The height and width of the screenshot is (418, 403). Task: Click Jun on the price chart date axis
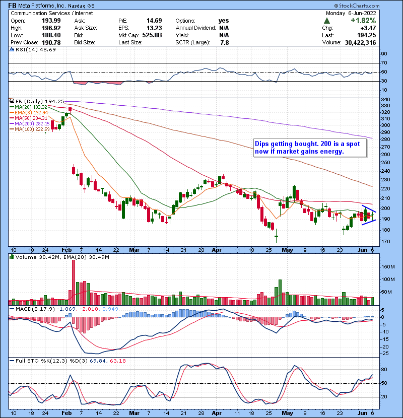tap(362, 250)
